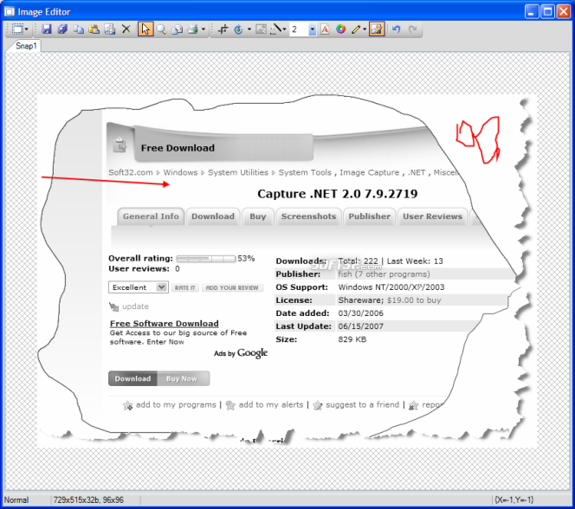Click the printer icon
This screenshot has height=509, width=575.
point(193,29)
